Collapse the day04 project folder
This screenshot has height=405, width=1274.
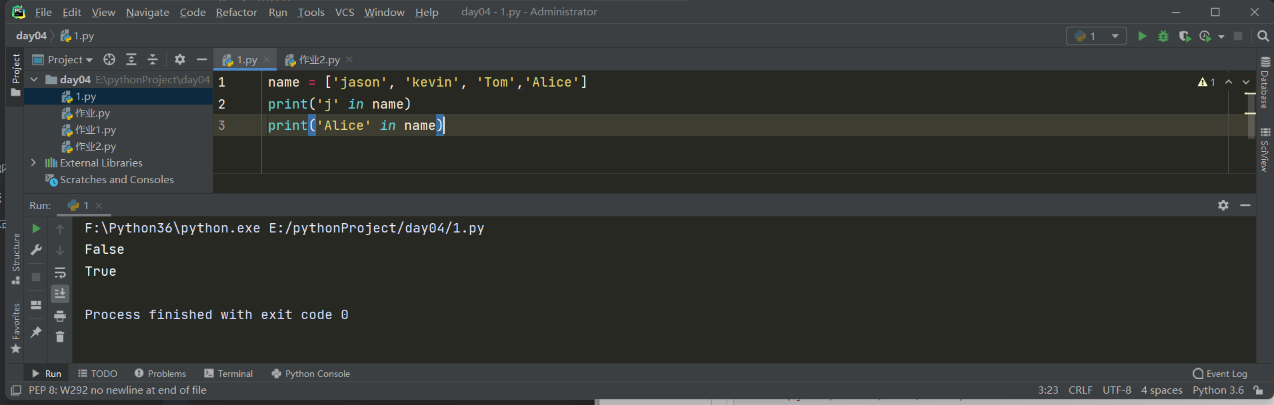(x=34, y=79)
